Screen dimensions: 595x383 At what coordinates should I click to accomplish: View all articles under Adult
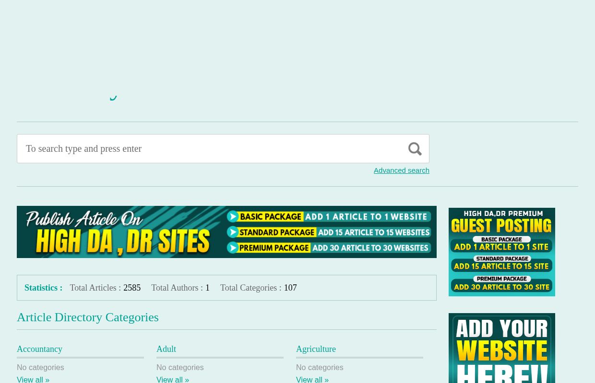[172, 379]
